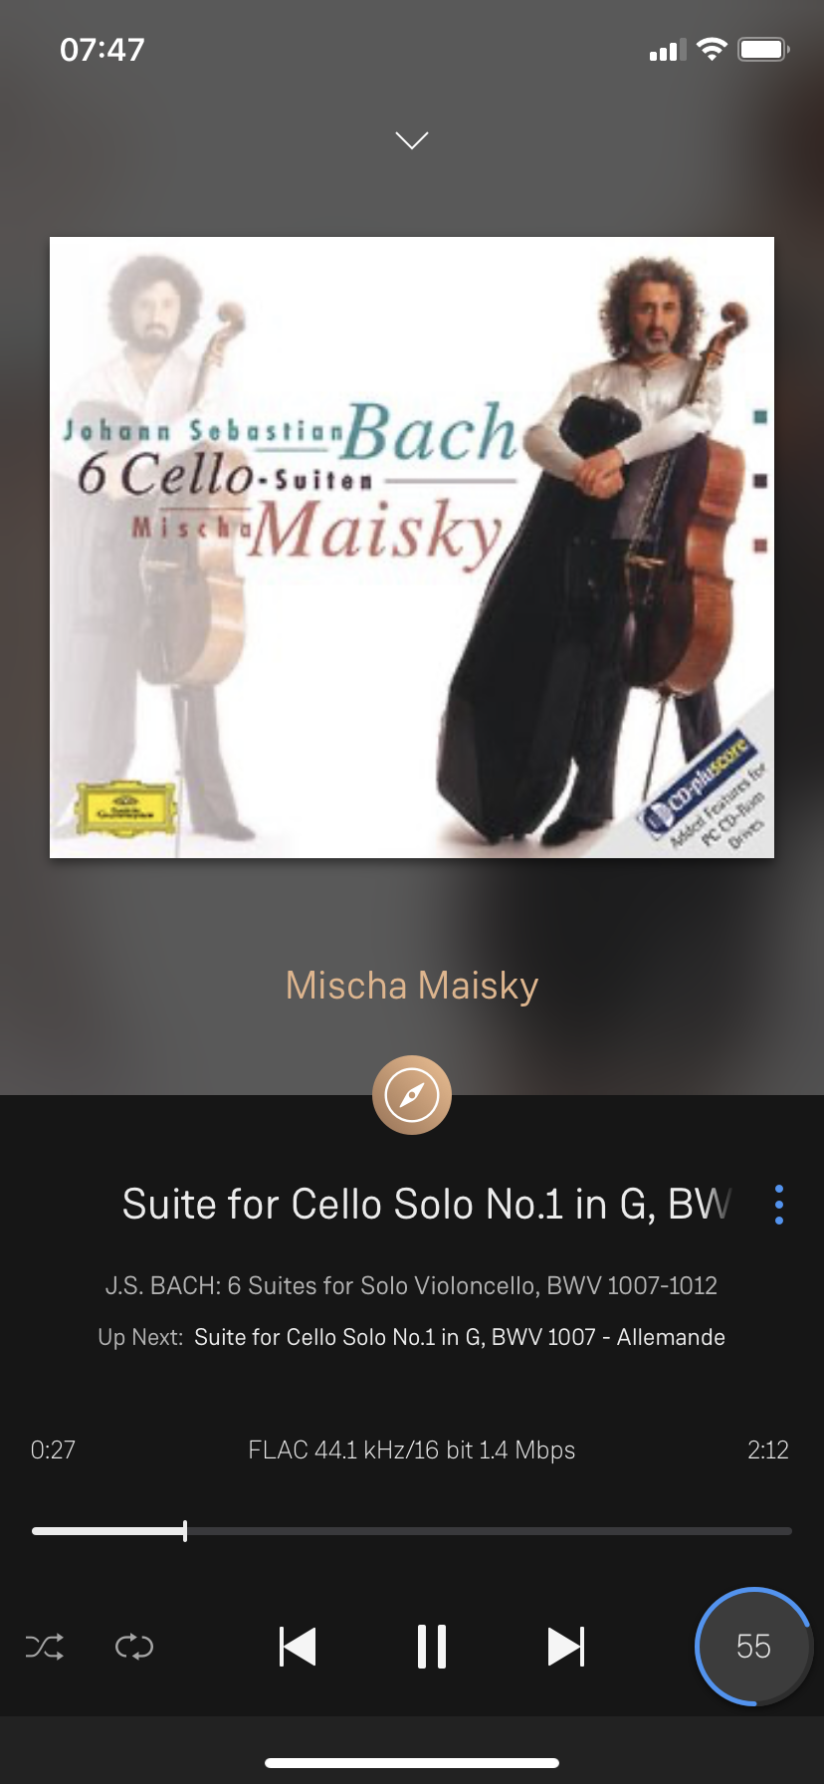Tap the battery status icon
The height and width of the screenshot is (1784, 824).
pos(763,49)
